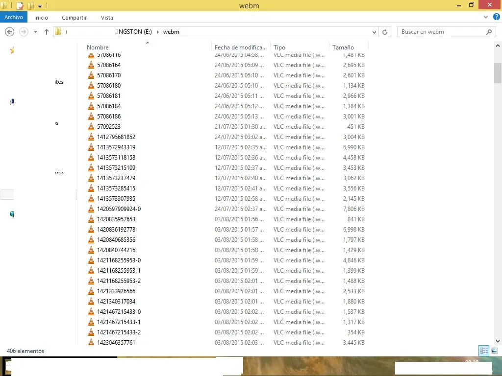Click the Favorites star in navigation pane
Viewport: 502px width, 376px height.
tap(12, 50)
